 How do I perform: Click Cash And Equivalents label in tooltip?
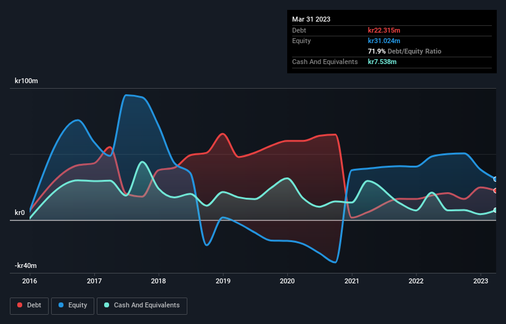325,62
